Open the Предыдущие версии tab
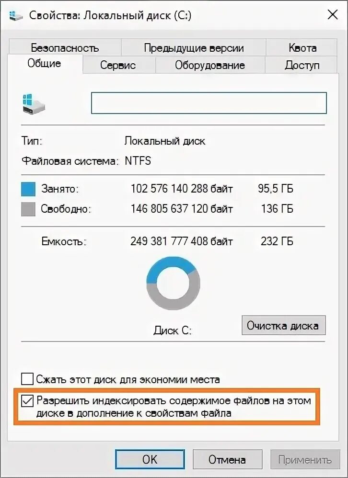The height and width of the screenshot is (478, 348). [x=194, y=47]
